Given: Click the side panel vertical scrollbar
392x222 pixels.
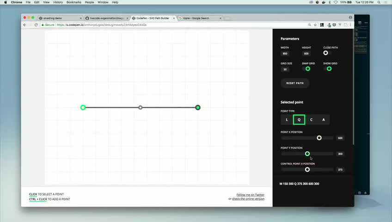Looking at the screenshot, I should (x=353, y=87).
